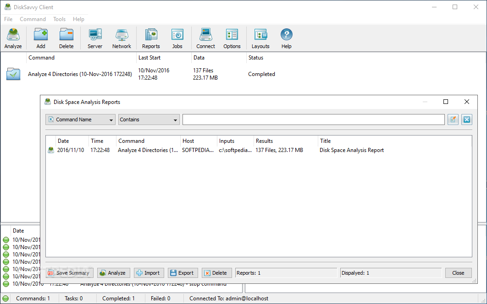Screen dimensions: 487x304
Task: Select 'Analyze 4 Directories (10-Nov-2016 172248)' command in main window
Action: click(80, 74)
